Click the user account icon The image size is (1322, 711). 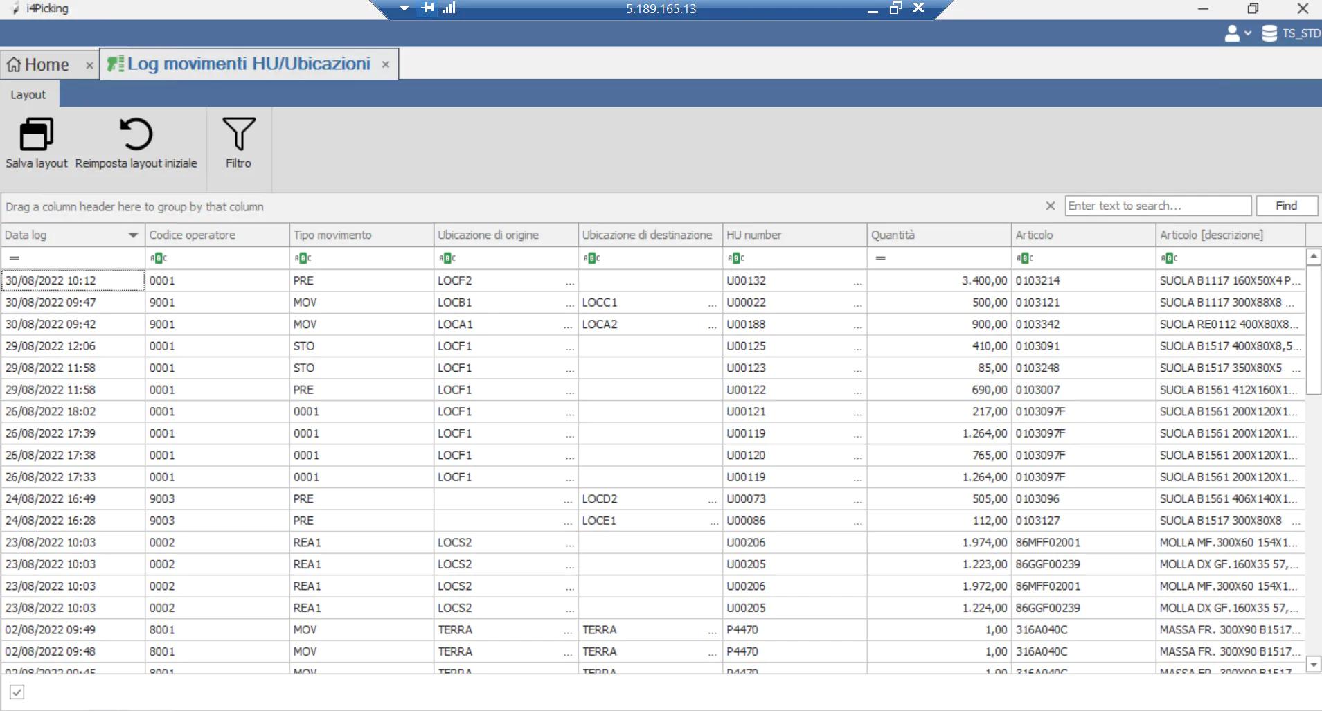[x=1232, y=33]
